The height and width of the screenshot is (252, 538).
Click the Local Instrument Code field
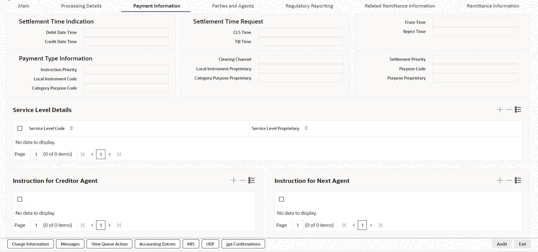[x=126, y=79]
